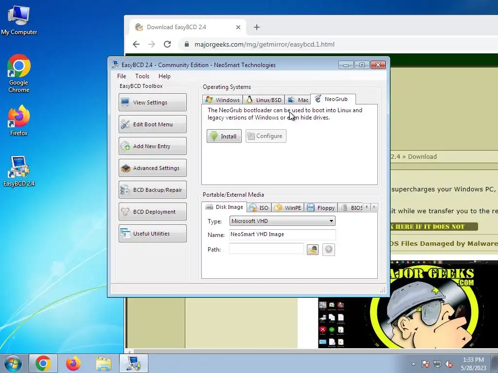Show hidden system tray icons

tap(413, 364)
